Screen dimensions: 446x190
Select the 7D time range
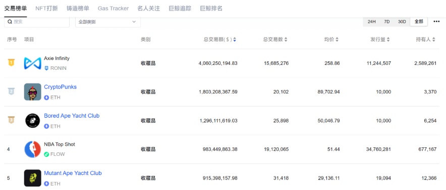tap(387, 22)
